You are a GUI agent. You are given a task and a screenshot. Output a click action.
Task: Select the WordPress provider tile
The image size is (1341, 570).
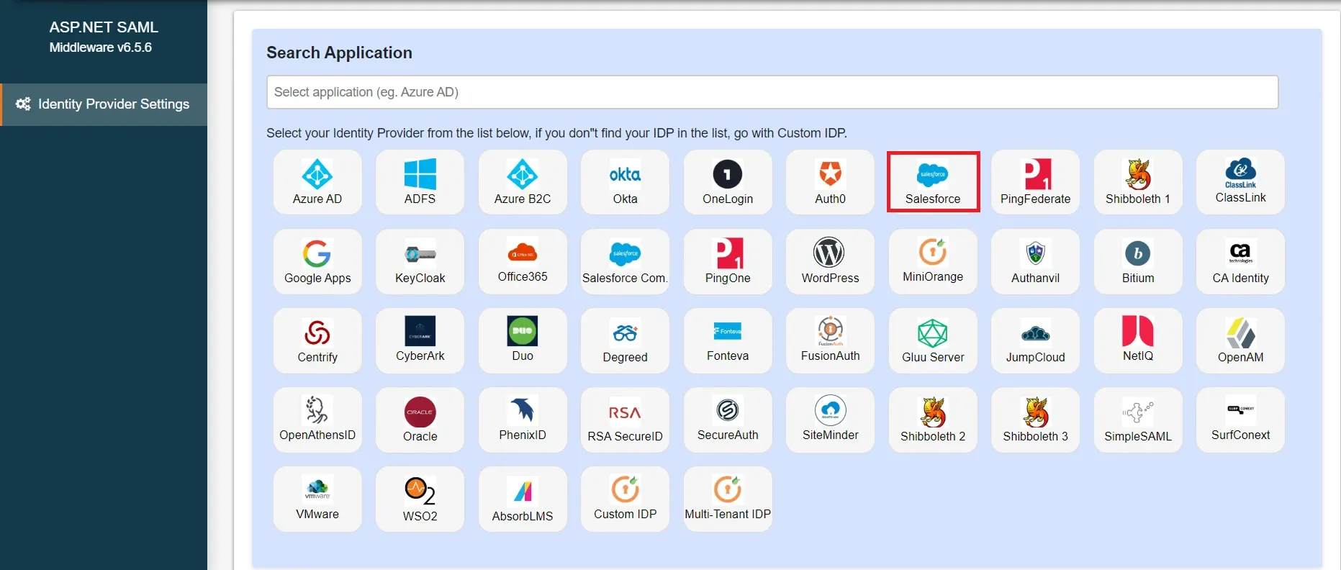click(x=830, y=261)
